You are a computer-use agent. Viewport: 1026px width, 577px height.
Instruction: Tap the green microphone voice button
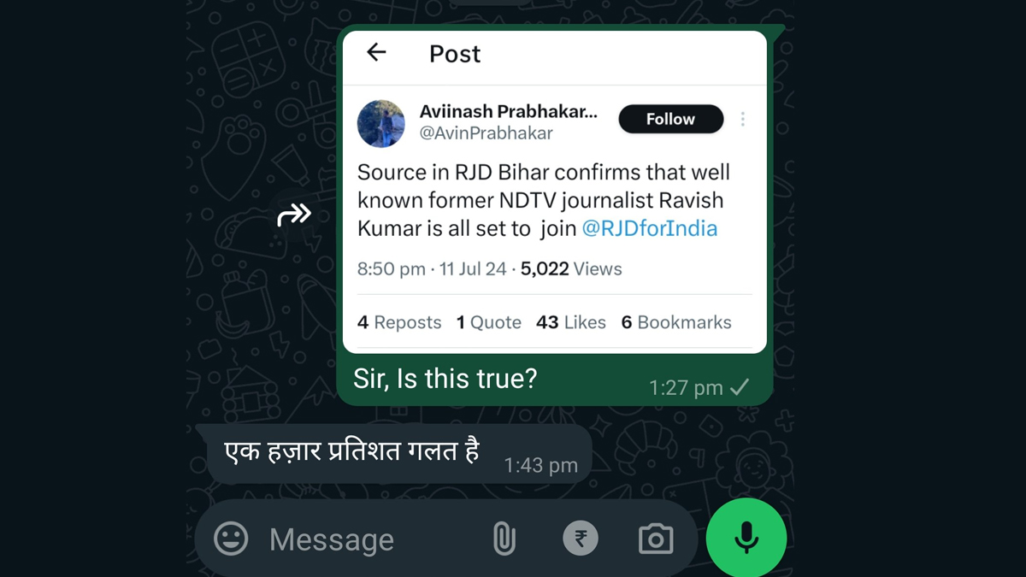[x=746, y=538]
